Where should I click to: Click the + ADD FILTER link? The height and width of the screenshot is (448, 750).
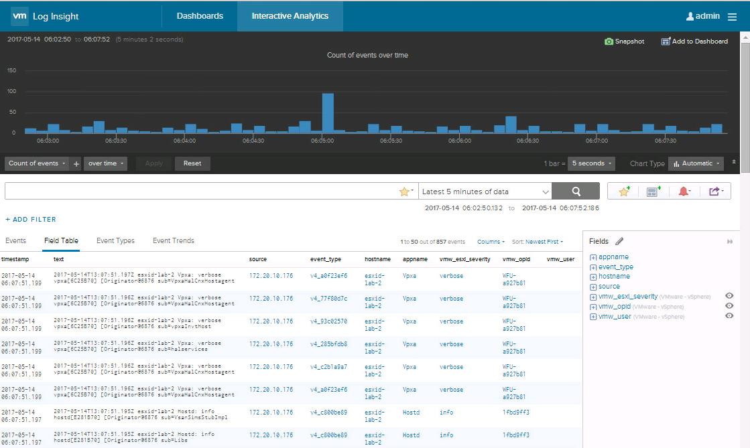pos(31,220)
